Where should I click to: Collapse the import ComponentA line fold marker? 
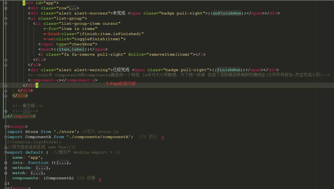6,137
